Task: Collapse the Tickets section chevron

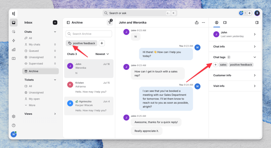Action: click(x=55, y=80)
